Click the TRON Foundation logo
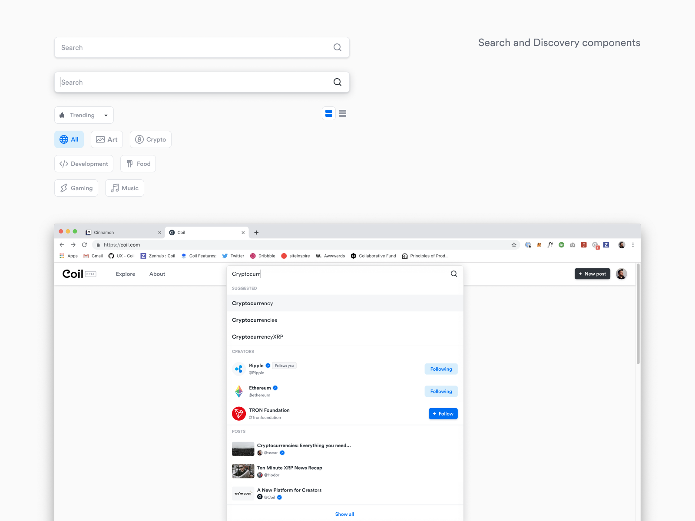Screen dimensions: 695x521 (x=239, y=414)
